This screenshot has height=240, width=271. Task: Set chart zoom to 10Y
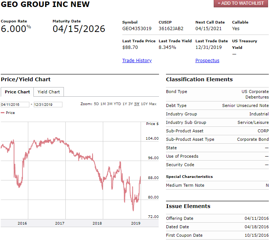[x=144, y=104]
